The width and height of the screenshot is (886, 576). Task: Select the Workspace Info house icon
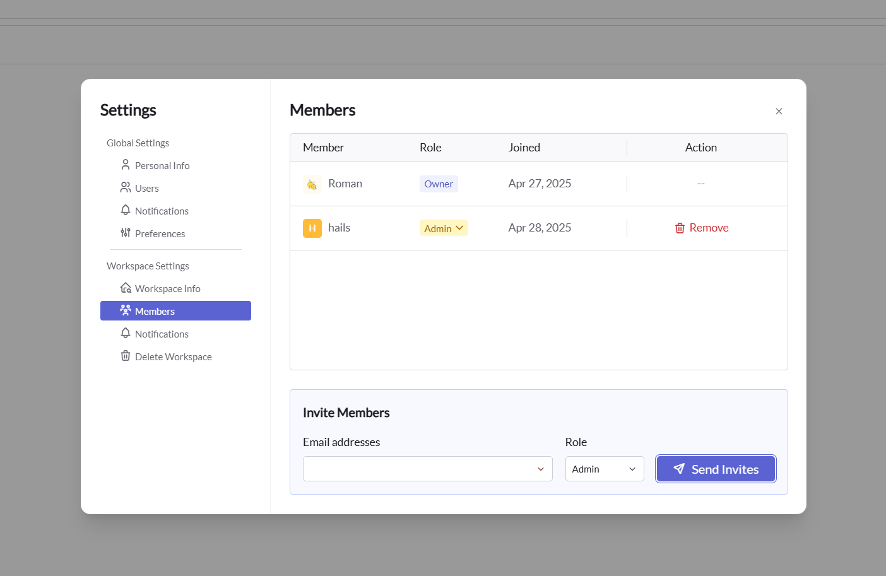tap(125, 288)
